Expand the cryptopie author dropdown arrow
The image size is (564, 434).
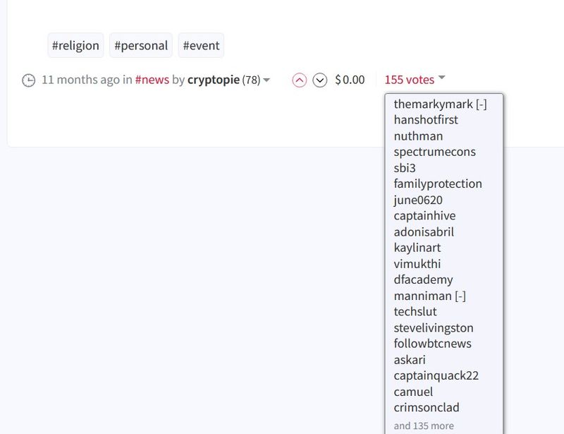pyautogui.click(x=266, y=80)
